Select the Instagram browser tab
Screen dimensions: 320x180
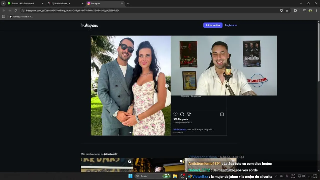[x=105, y=3]
